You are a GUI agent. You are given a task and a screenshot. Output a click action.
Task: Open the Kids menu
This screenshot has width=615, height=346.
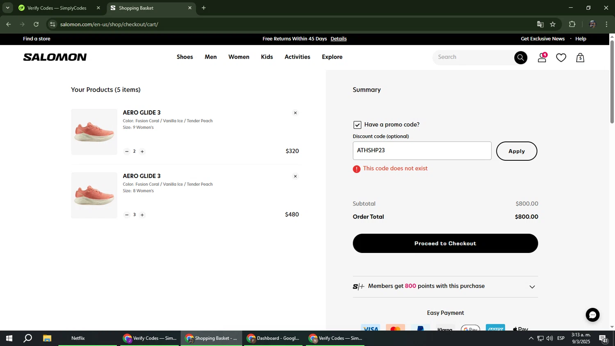[x=267, y=57]
